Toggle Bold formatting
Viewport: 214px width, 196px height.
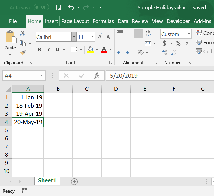coord(39,50)
